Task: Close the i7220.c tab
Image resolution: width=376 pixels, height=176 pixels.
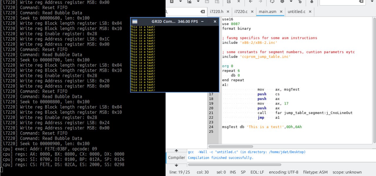Action: click(251, 12)
